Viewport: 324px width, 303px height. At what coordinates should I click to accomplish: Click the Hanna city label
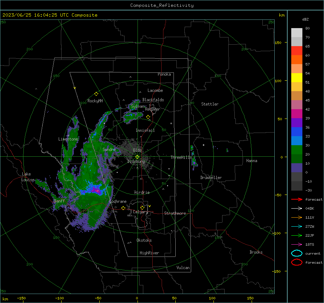[252, 161]
